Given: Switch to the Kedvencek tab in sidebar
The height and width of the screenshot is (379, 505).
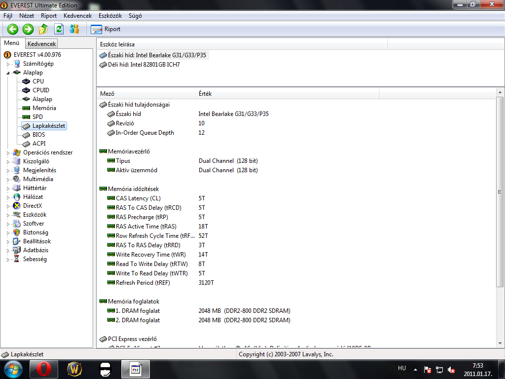Looking at the screenshot, I should 41,43.
